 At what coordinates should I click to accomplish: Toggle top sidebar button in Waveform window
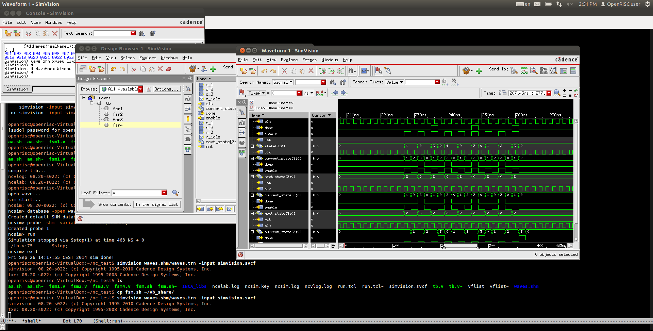pyautogui.click(x=242, y=112)
